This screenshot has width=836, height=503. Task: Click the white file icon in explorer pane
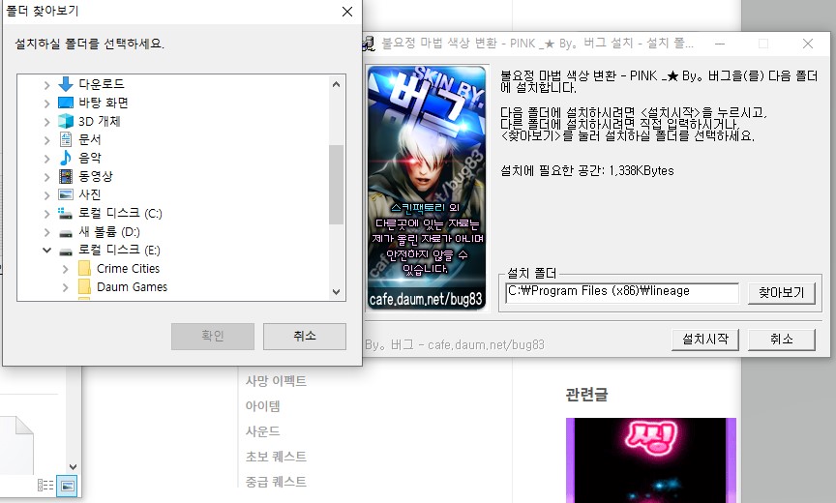pos(16,445)
